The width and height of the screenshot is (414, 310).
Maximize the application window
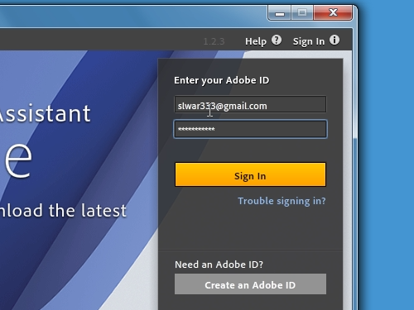[302, 13]
